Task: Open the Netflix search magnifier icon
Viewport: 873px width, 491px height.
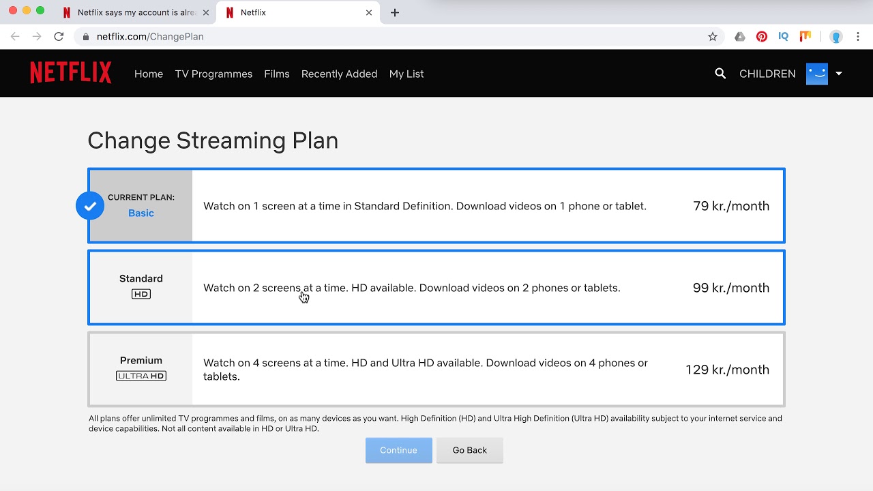Action: pos(720,74)
